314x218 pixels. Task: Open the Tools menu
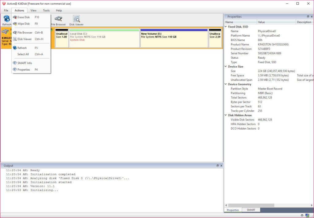click(46, 10)
